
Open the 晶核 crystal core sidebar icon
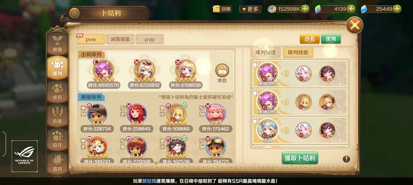[57, 164]
